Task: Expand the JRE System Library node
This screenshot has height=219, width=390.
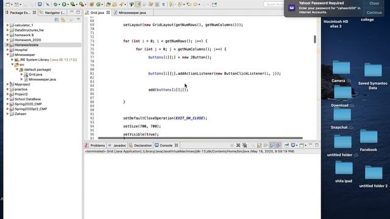Action: [12, 60]
